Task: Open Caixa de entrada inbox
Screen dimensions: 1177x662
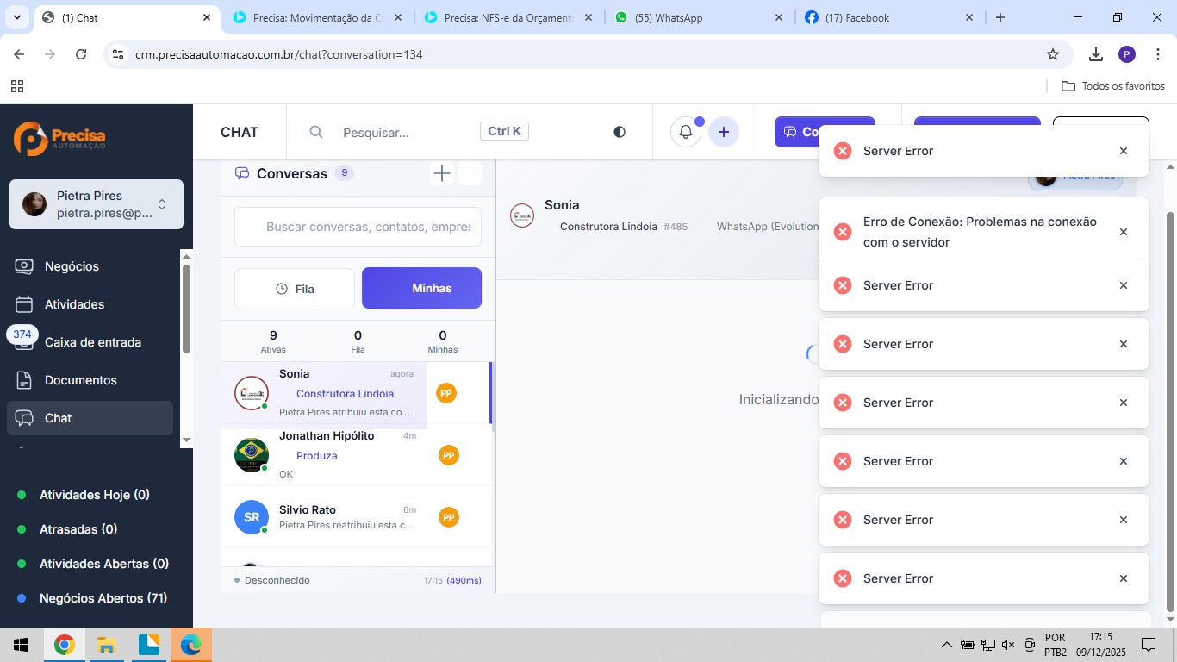Action: [92, 342]
